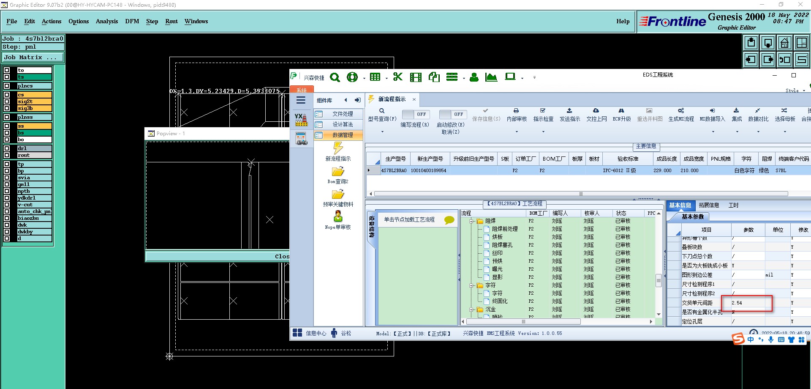Open the dropdown arrow under 内部审核

click(x=517, y=132)
